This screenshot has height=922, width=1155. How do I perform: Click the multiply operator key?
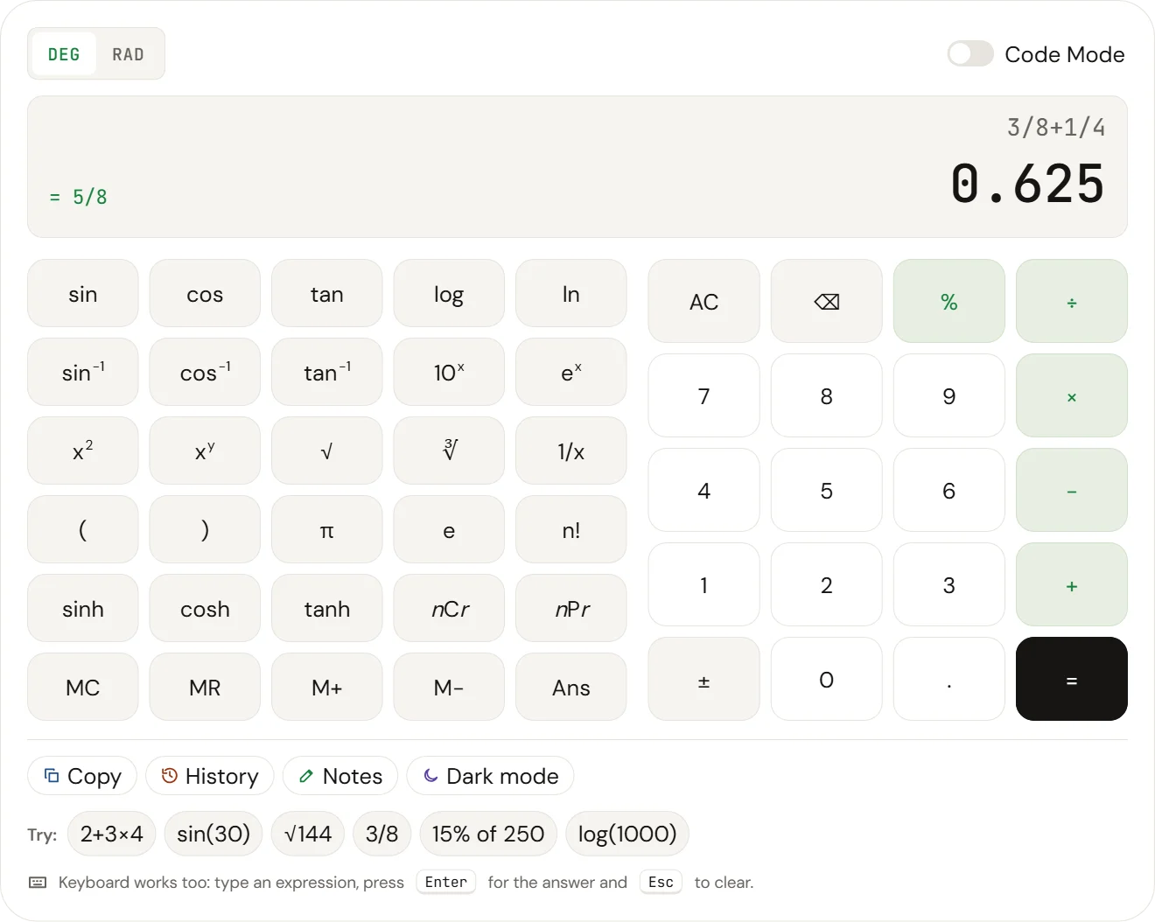1071,395
